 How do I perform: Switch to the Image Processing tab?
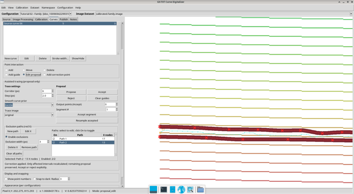coord(22,19)
